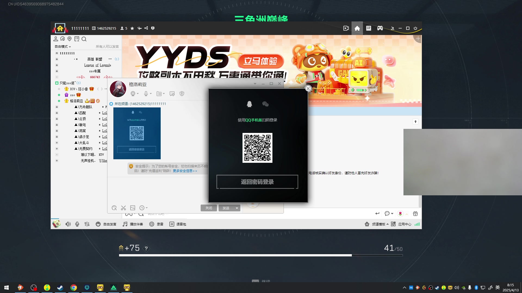Select user ICU丶狂小香 in channel list
The image size is (522, 293).
tap(79, 89)
